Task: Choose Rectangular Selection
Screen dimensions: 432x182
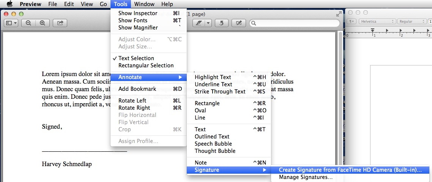Action: (148, 65)
